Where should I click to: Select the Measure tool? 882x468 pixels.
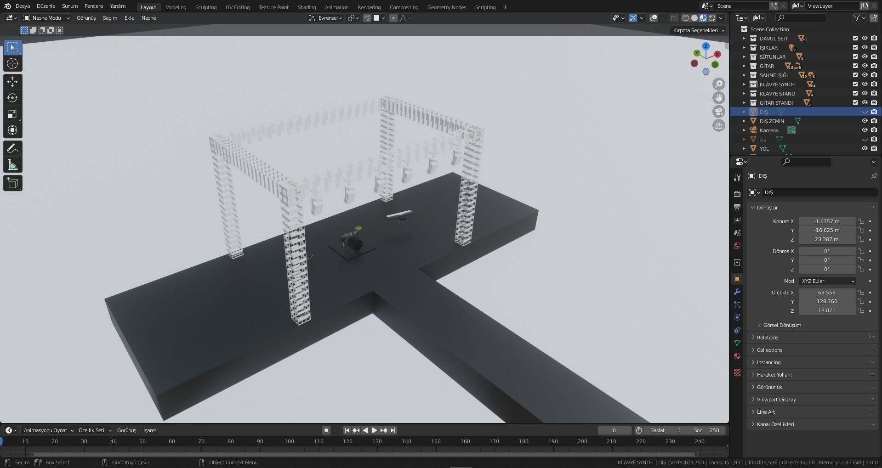tap(13, 165)
